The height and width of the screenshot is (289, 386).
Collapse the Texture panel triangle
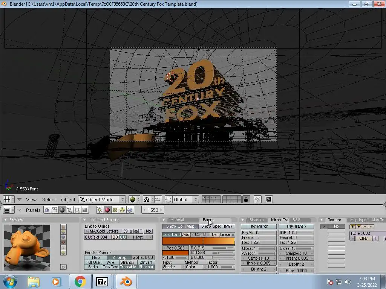point(322,220)
